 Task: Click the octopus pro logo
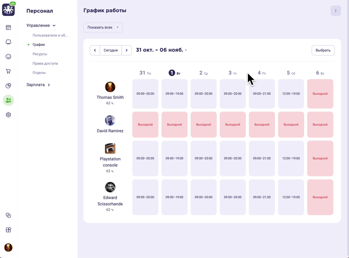(x=8, y=9)
